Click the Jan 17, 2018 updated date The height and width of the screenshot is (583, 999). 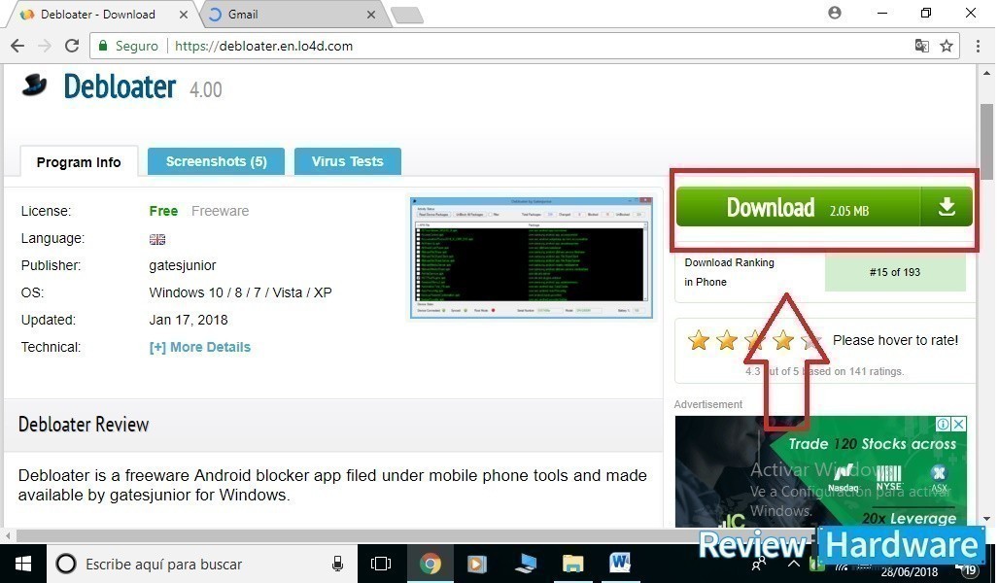pos(188,320)
